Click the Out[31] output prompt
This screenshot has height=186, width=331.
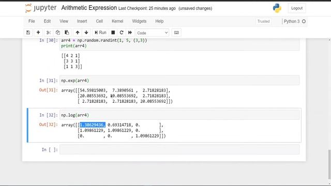[x=48, y=90]
